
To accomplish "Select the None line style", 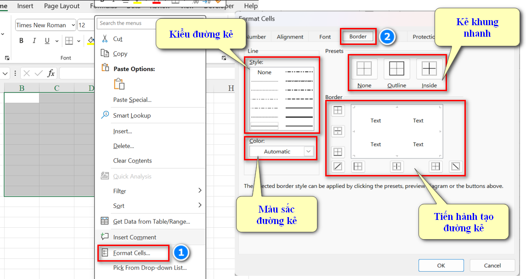I will pyautogui.click(x=264, y=72).
